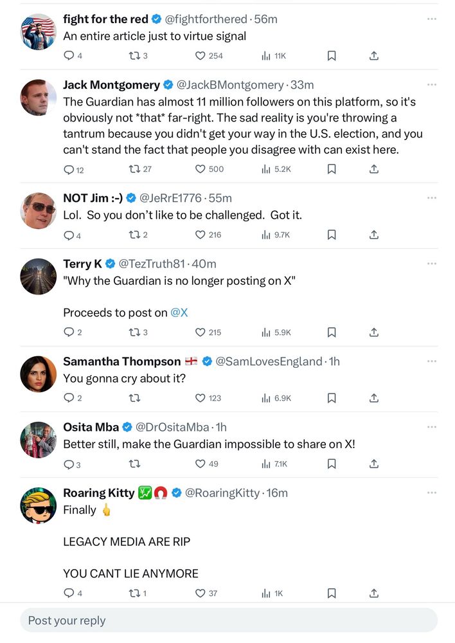Repost Jack Montgomery's tweet
455x643 pixels.
(x=135, y=169)
